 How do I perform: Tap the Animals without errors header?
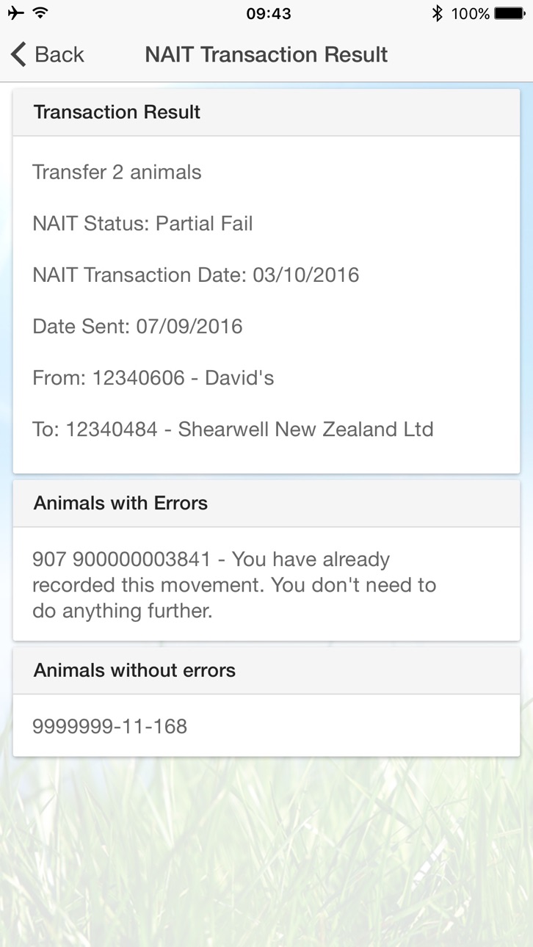[266, 671]
